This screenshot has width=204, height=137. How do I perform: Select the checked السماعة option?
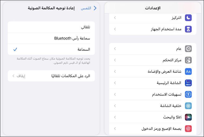(51, 49)
